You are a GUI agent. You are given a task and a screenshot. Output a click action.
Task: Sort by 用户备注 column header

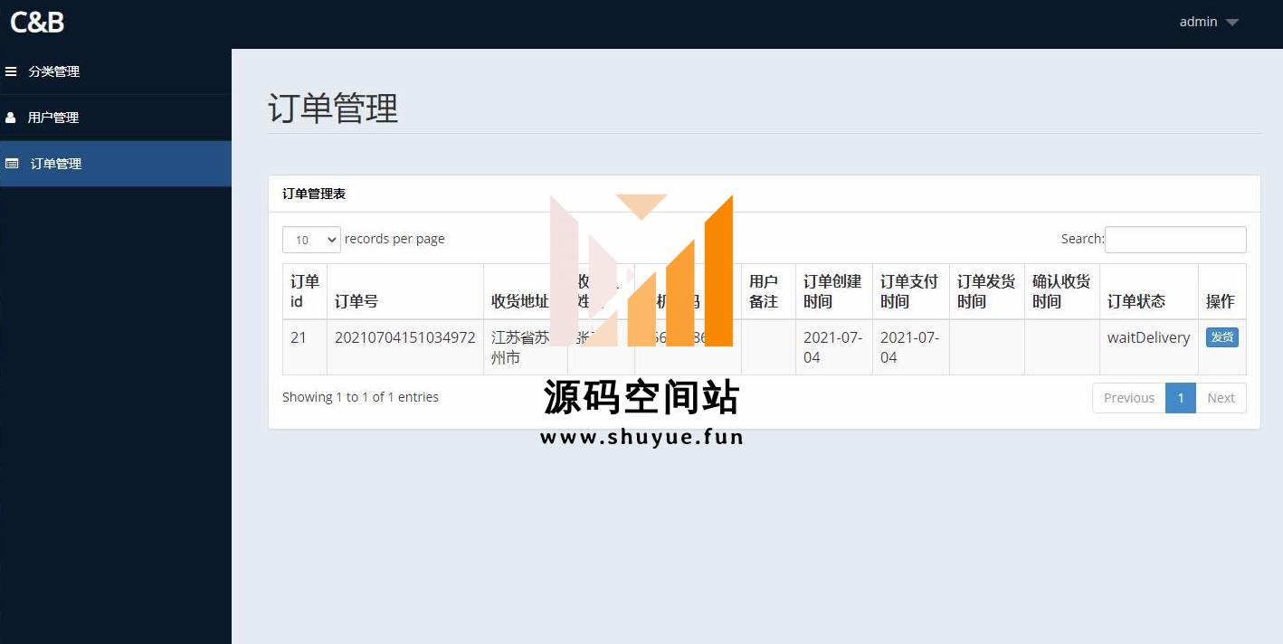point(768,291)
